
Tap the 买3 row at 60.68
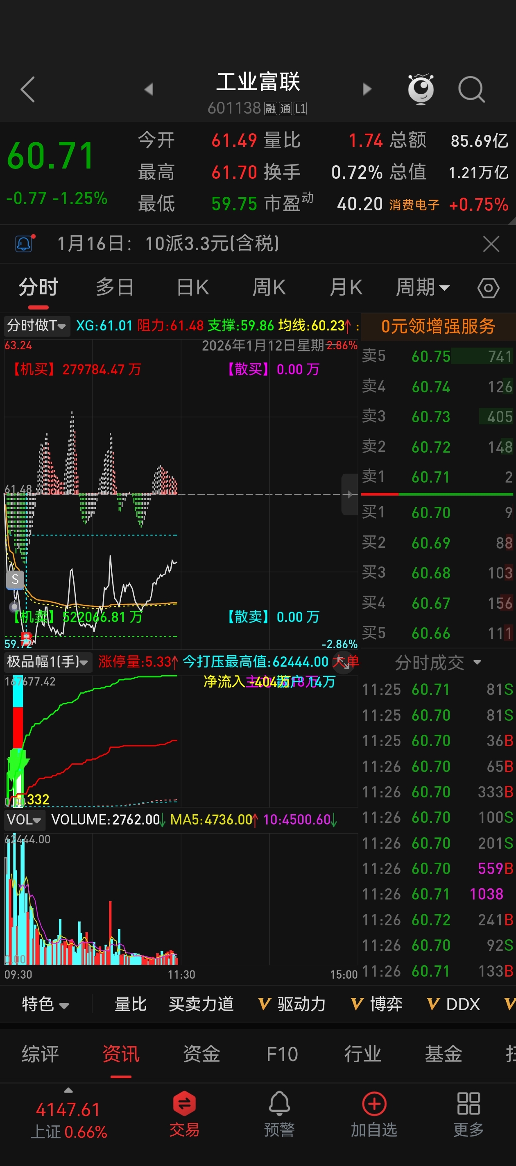pos(438,573)
